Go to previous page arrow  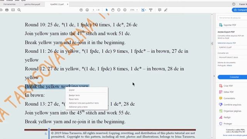point(81,10)
